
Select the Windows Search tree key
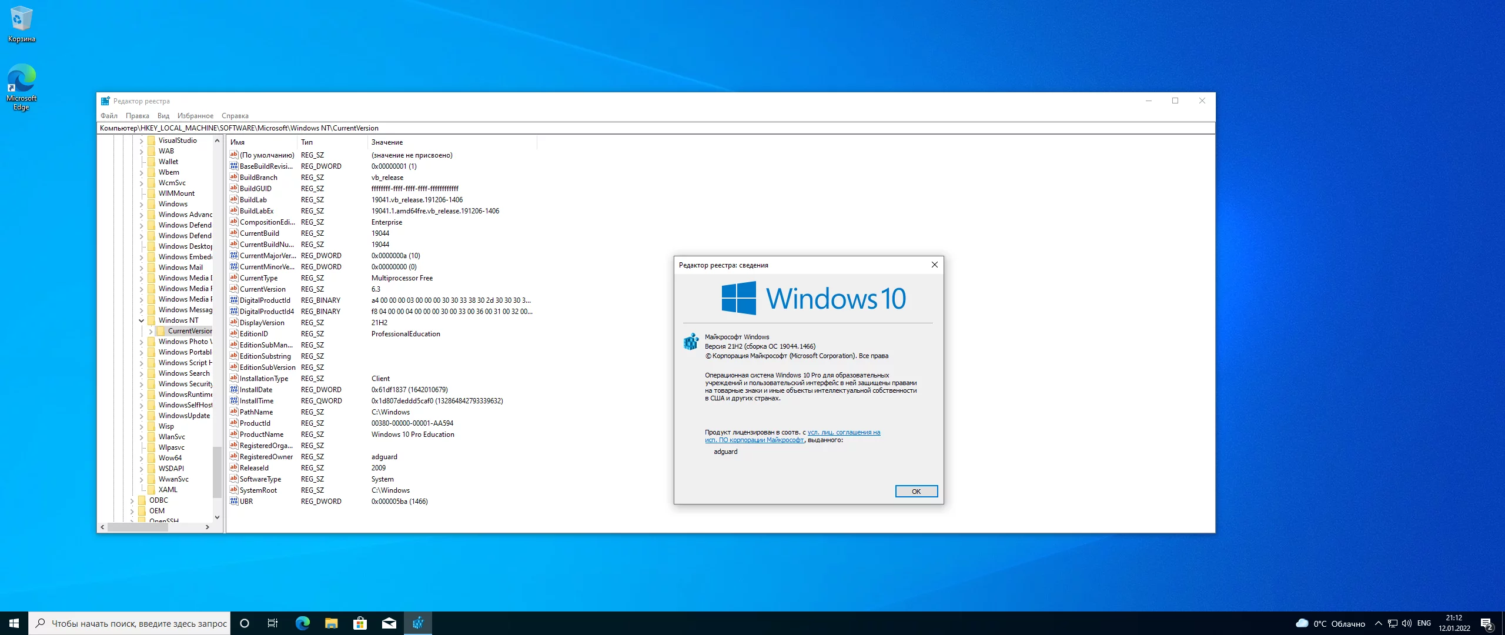(183, 373)
